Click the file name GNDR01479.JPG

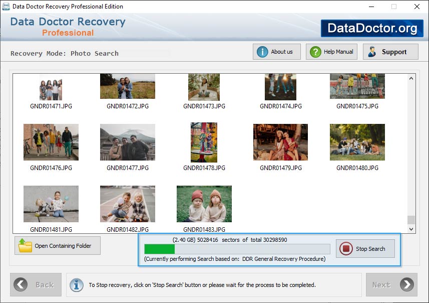[x=281, y=168]
